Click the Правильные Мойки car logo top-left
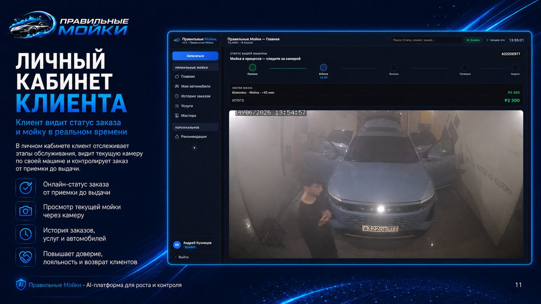541x304 pixels. point(69,25)
